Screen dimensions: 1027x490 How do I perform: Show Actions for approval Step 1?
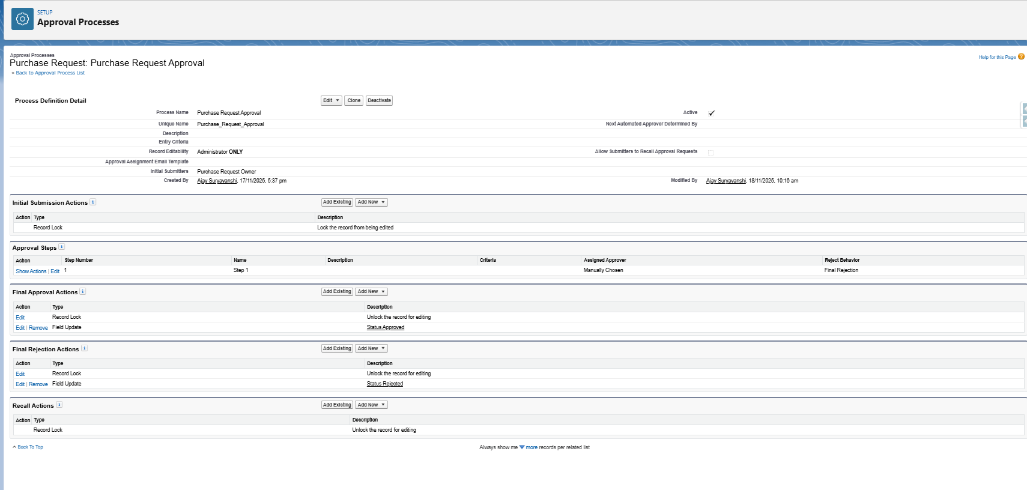click(31, 271)
